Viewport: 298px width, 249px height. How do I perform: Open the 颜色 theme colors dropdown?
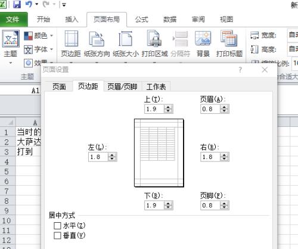[39, 36]
